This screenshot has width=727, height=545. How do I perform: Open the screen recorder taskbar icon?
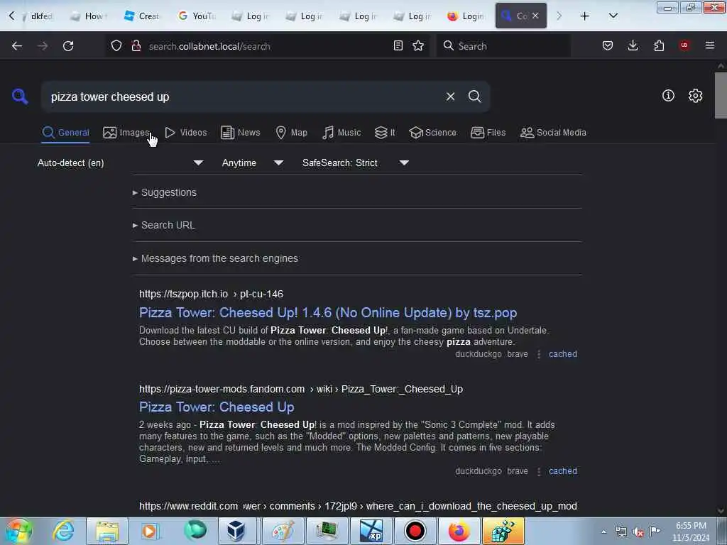tap(415, 531)
